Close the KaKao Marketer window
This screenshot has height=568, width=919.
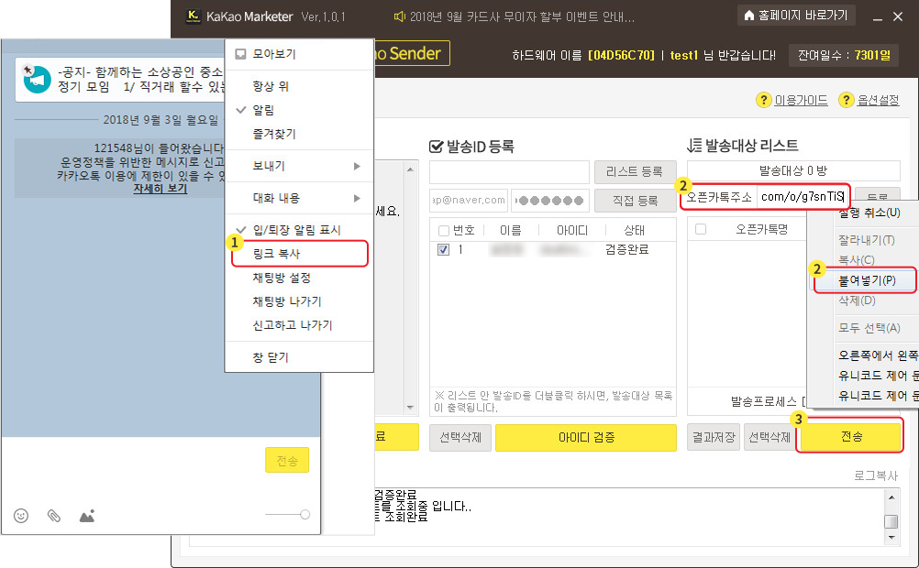click(898, 16)
